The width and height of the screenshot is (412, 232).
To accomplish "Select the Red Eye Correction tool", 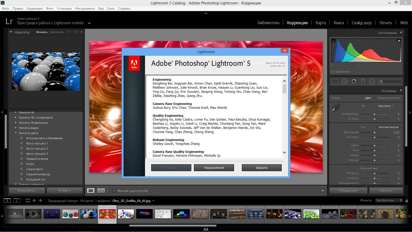I will 354,81.
